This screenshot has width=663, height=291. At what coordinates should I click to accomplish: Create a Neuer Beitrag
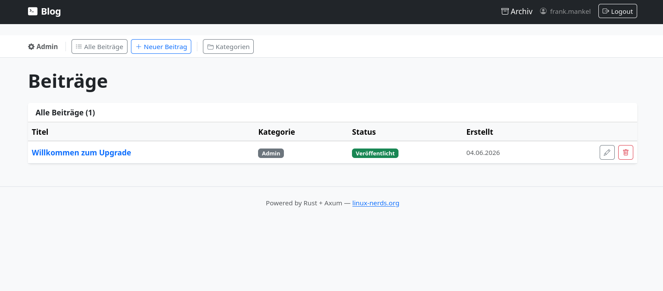(161, 46)
